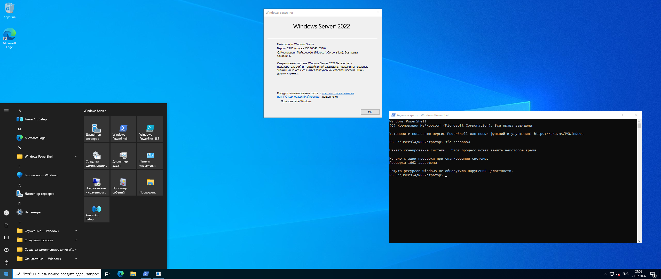This screenshot has width=661, height=279.
Task: Click PowerShell scrollbar up arrow
Action: click(x=639, y=121)
